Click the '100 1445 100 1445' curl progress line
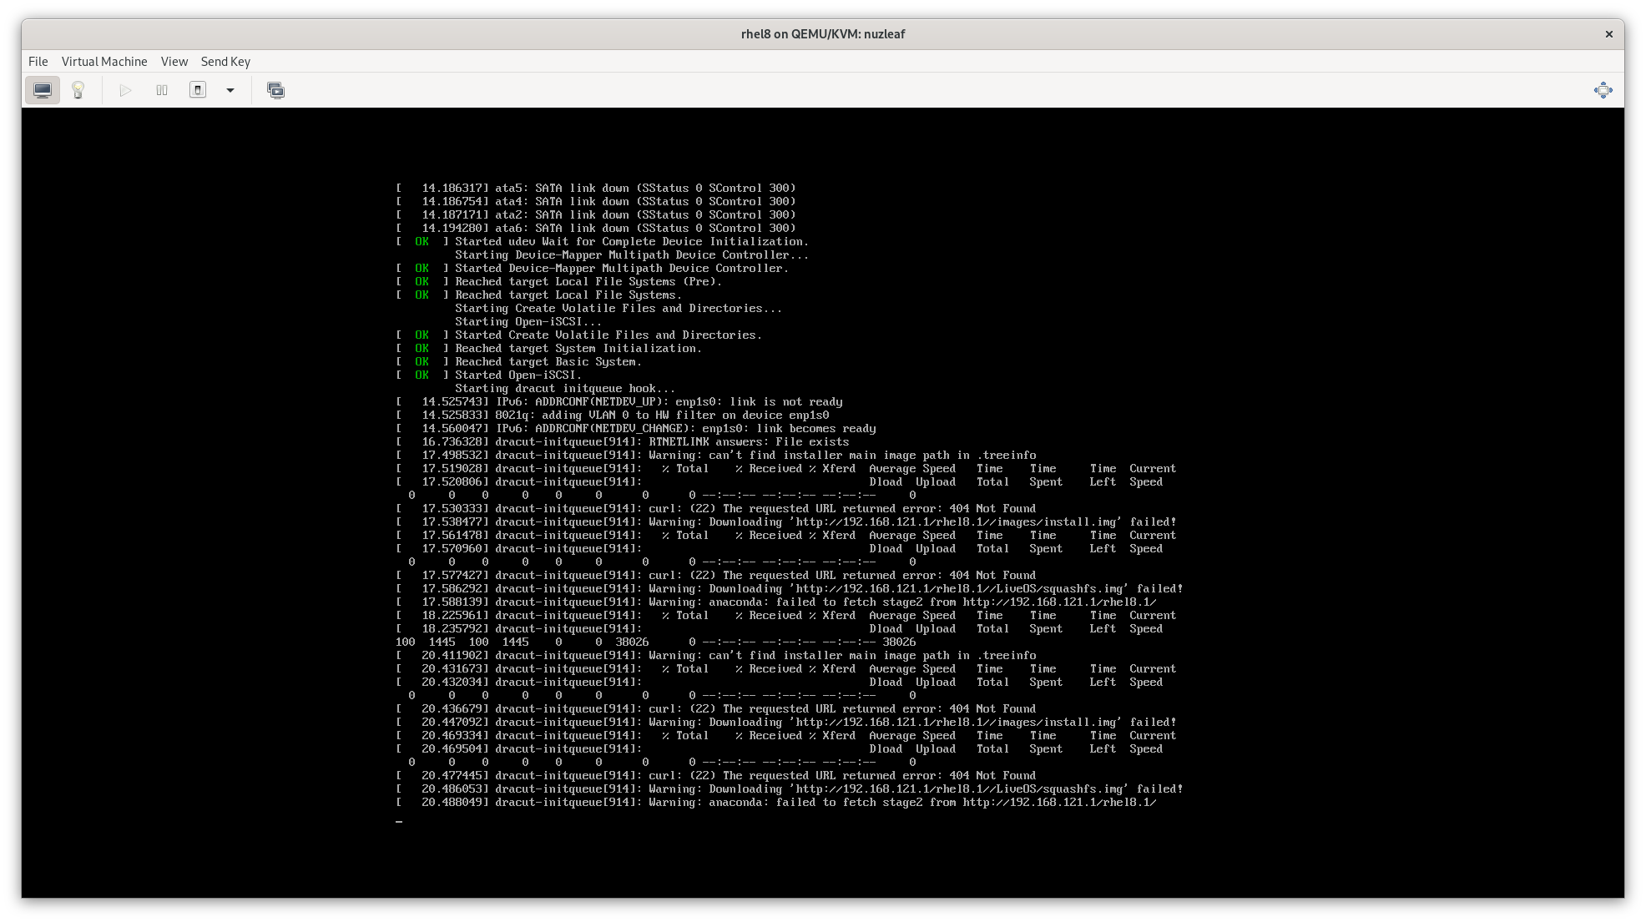The width and height of the screenshot is (1646, 922). (656, 642)
